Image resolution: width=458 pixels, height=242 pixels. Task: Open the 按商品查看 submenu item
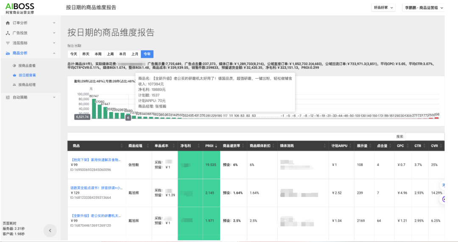click(x=27, y=66)
